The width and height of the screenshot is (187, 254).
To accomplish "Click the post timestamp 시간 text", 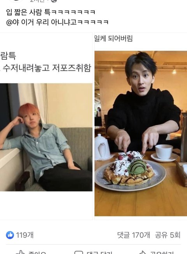I will (37, 1).
